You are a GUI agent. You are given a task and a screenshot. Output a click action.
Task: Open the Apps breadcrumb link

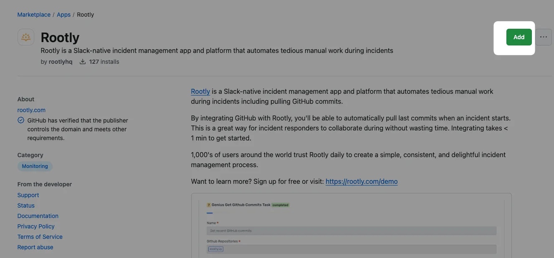(64, 15)
